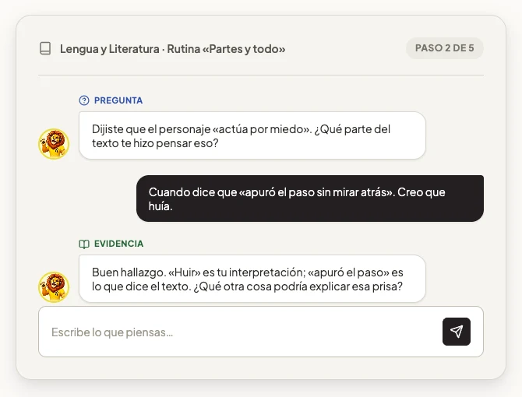This screenshot has width=522, height=397.
Task: Select the EVIDENCIA label
Action: tap(119, 244)
